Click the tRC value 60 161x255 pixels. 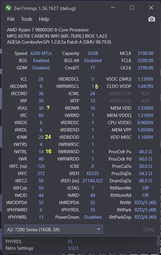(x=41, y=116)
